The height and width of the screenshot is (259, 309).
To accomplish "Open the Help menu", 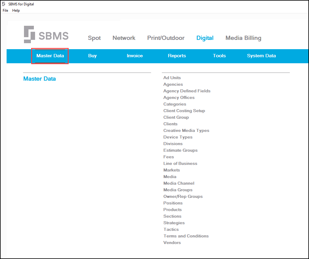I will [16, 10].
